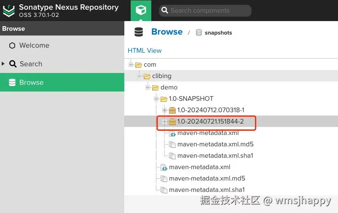This screenshot has width=338, height=213.
Task: Click file icon of maven-metadata.xml.md5 under 1.0-SNAPSHOT
Action: click(172, 144)
